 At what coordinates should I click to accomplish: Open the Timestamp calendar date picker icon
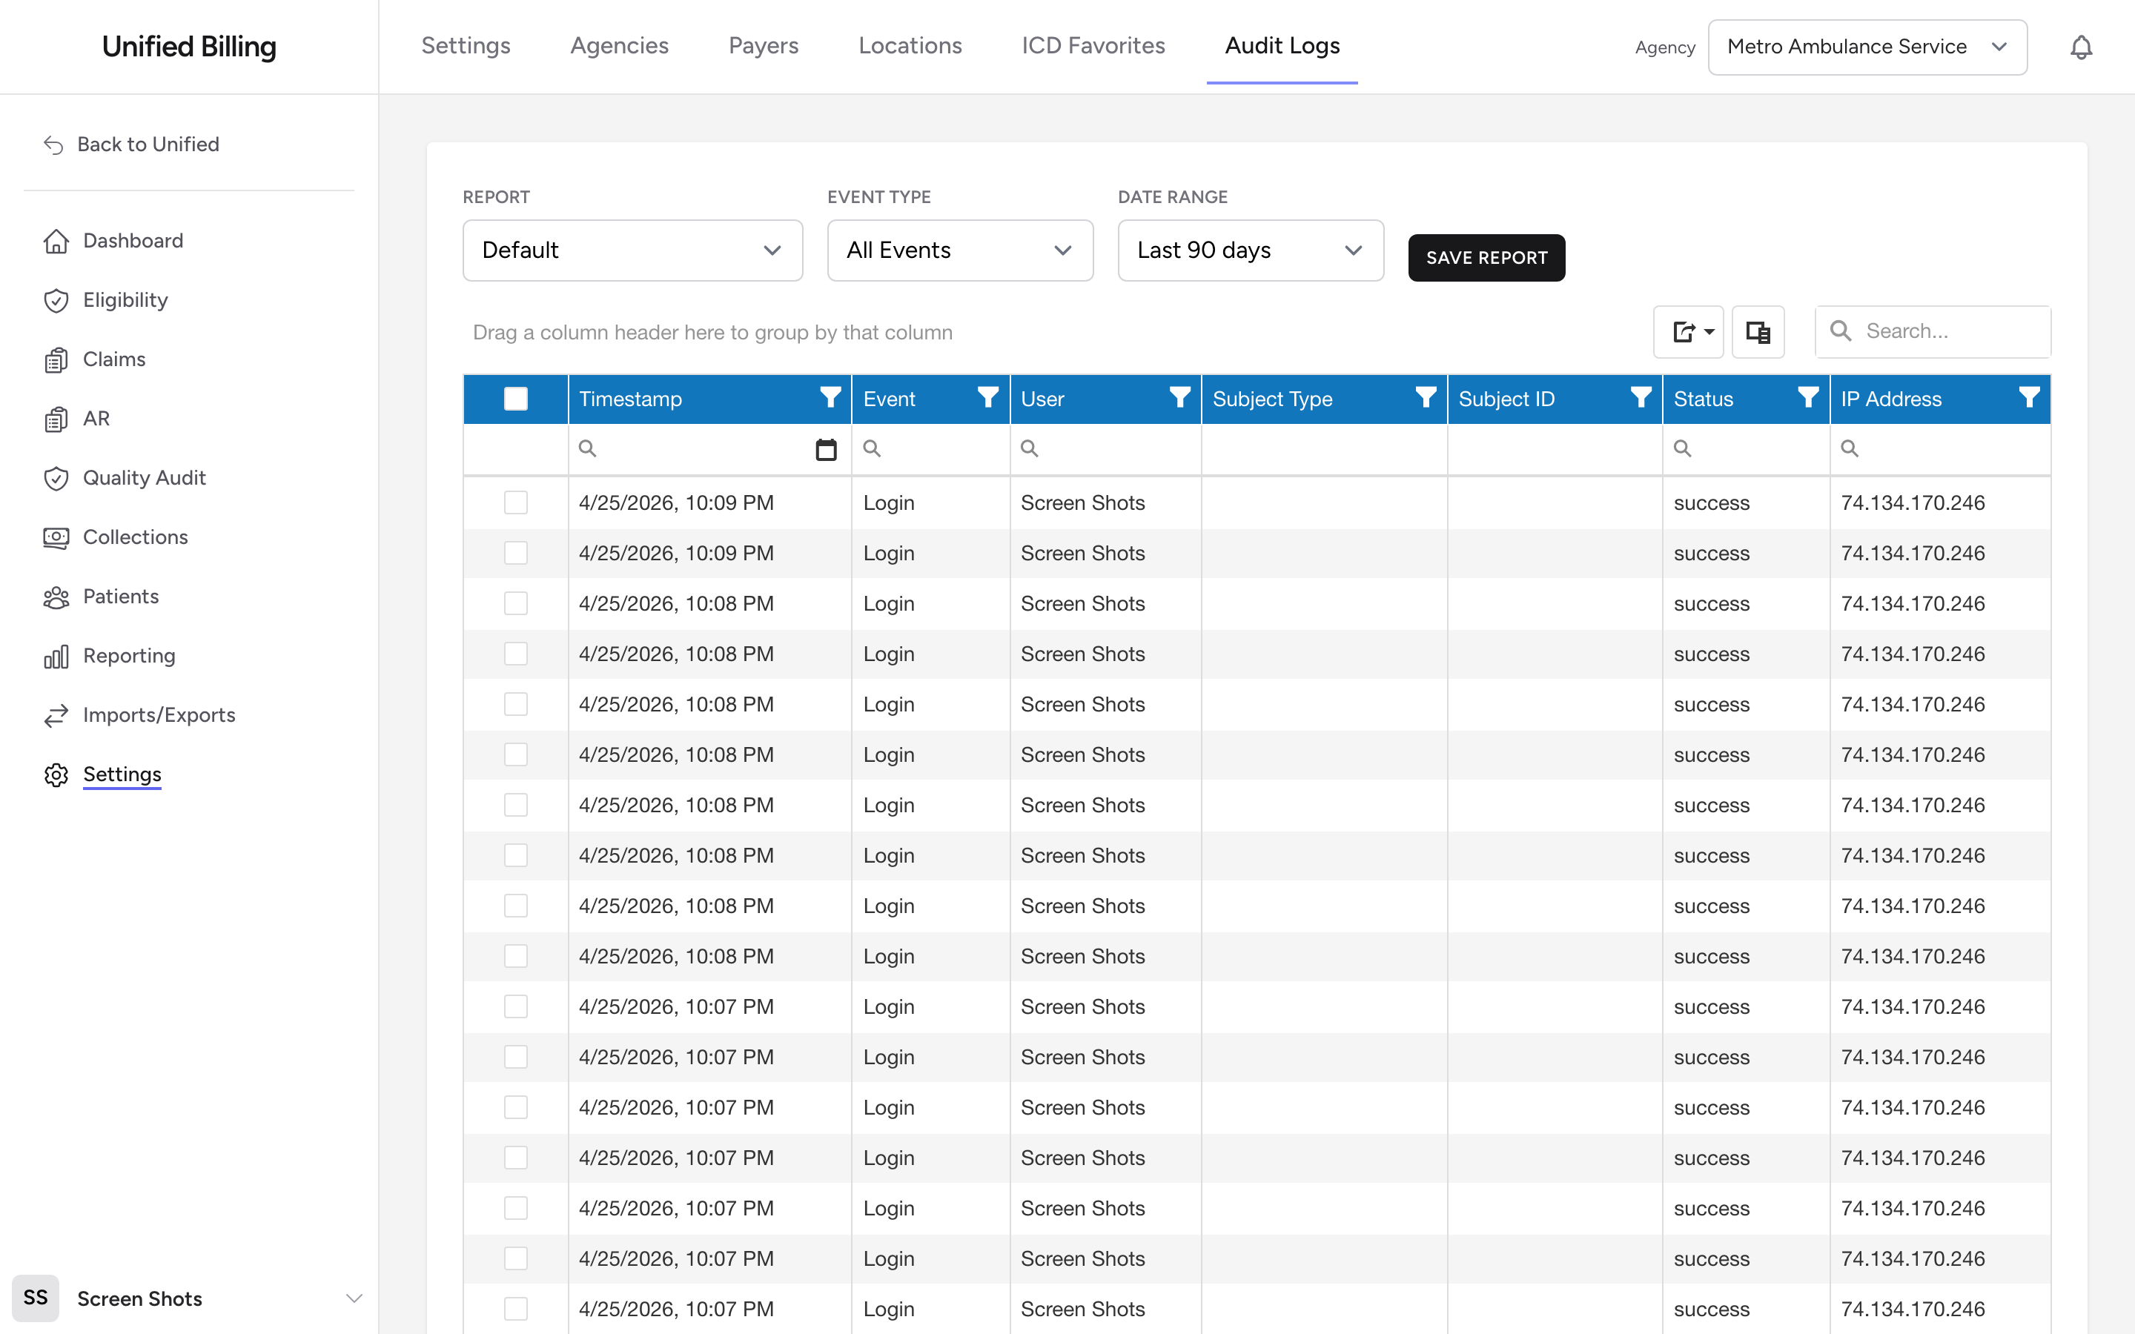[826, 450]
